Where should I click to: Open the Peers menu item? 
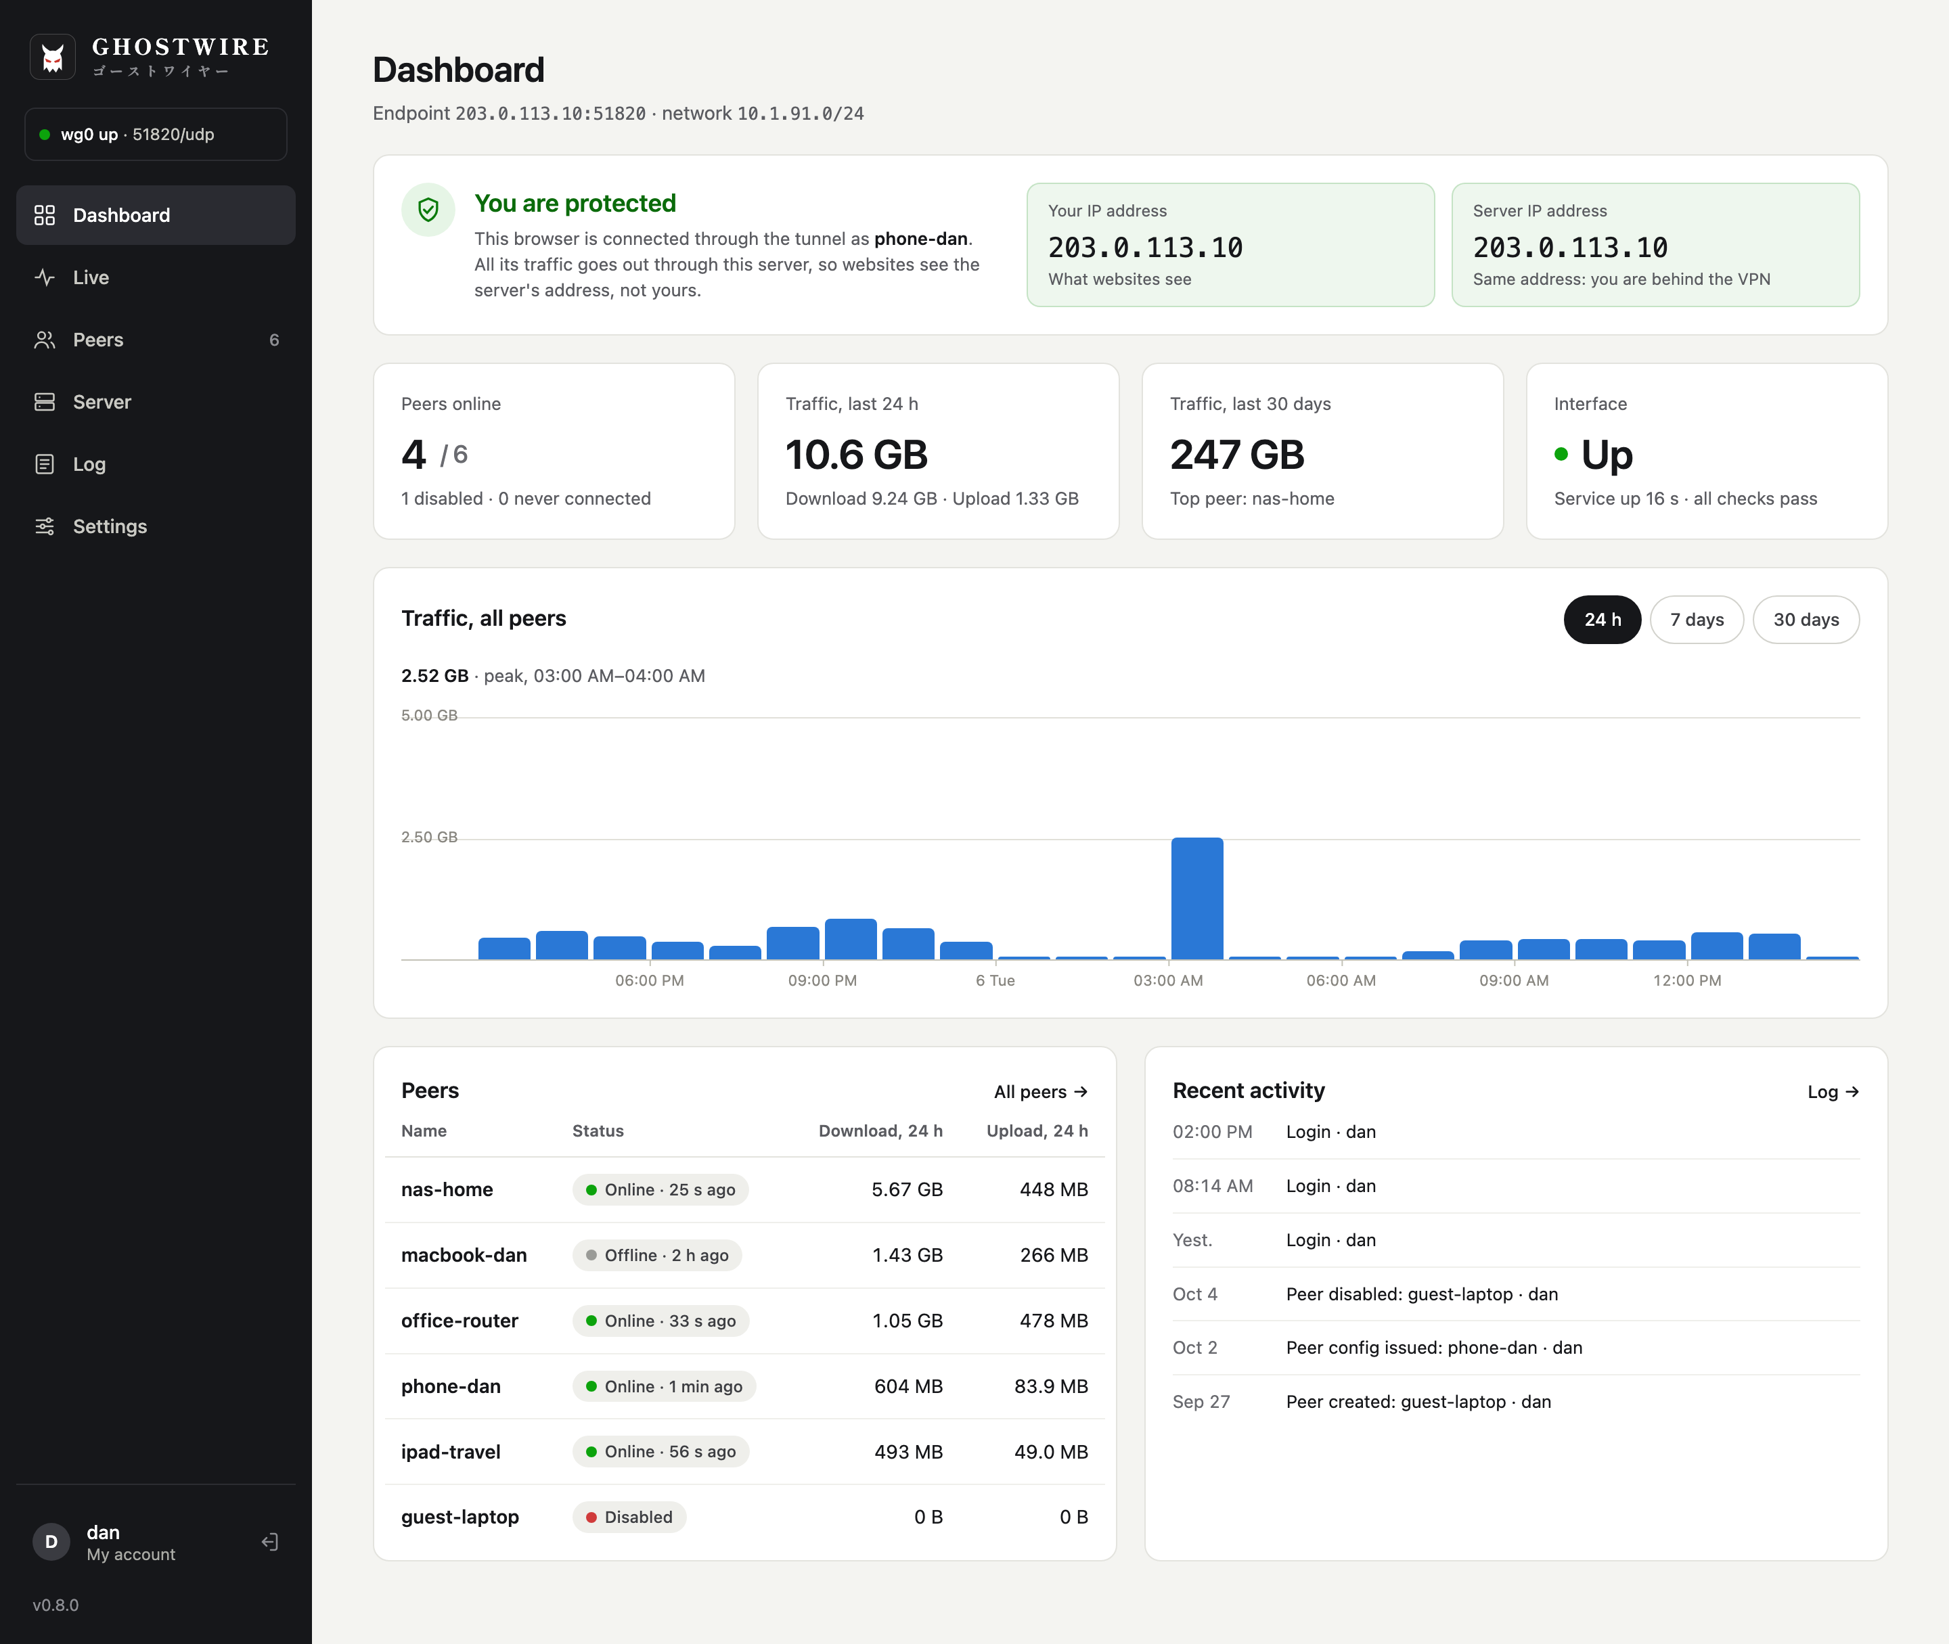point(156,340)
